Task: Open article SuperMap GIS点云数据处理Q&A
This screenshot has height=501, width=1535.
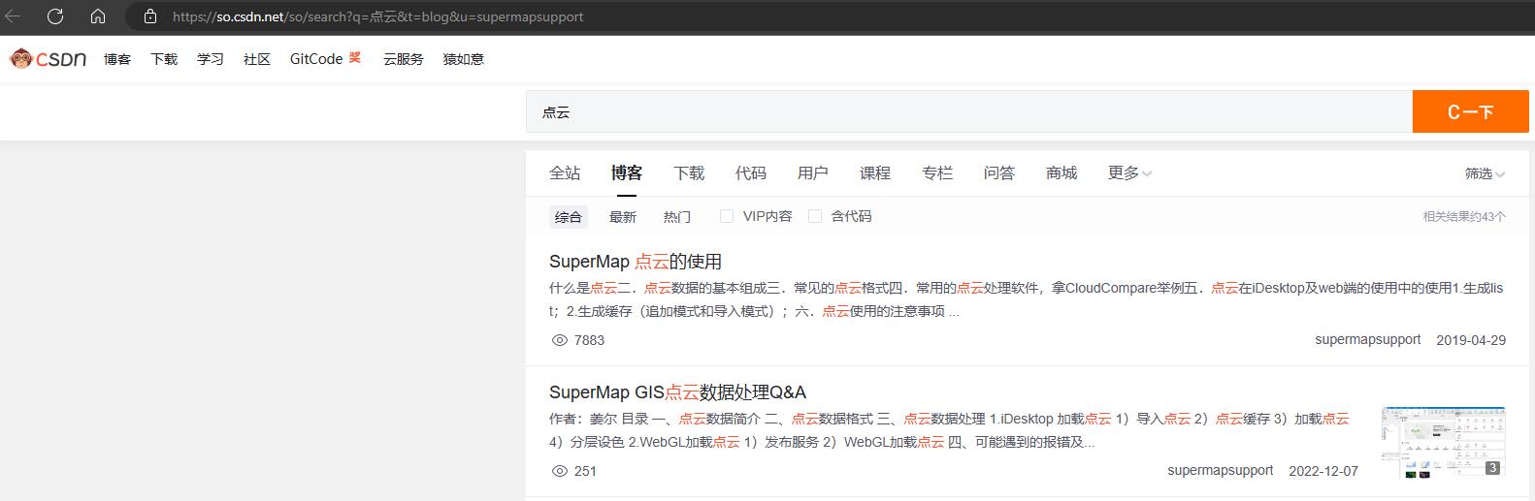Action: pos(677,392)
